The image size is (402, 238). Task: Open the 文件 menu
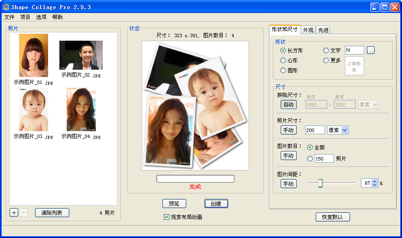[9, 17]
